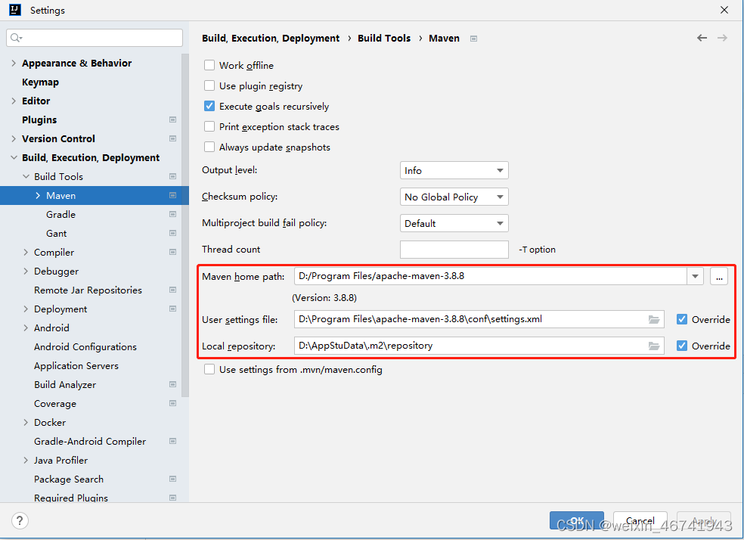Toggle Override for User settings file
Screen dimensions: 744x540
[682, 319]
